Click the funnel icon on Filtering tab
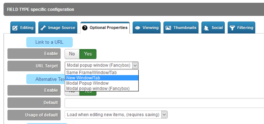The width and height of the screenshot is (264, 124). point(232,28)
